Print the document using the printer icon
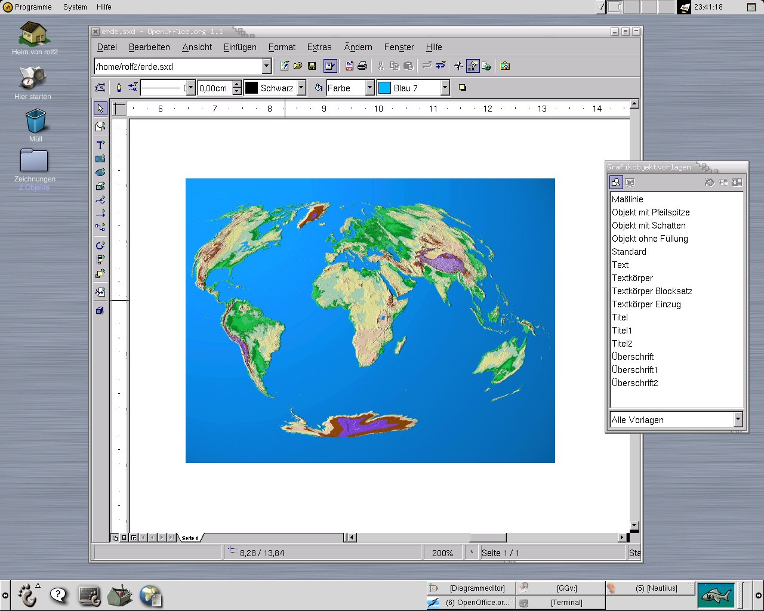This screenshot has height=611, width=764. pos(362,66)
